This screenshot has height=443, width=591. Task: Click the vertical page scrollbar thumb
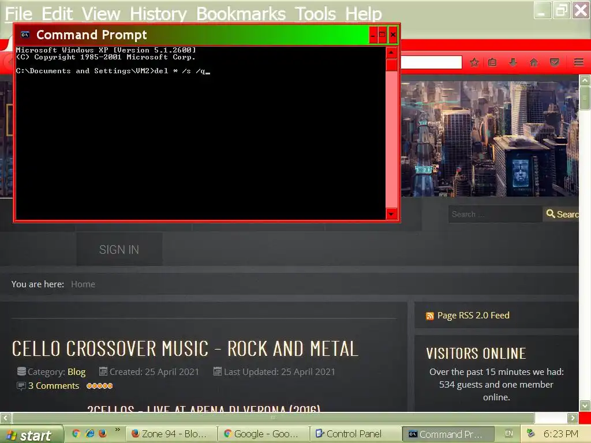click(x=585, y=97)
